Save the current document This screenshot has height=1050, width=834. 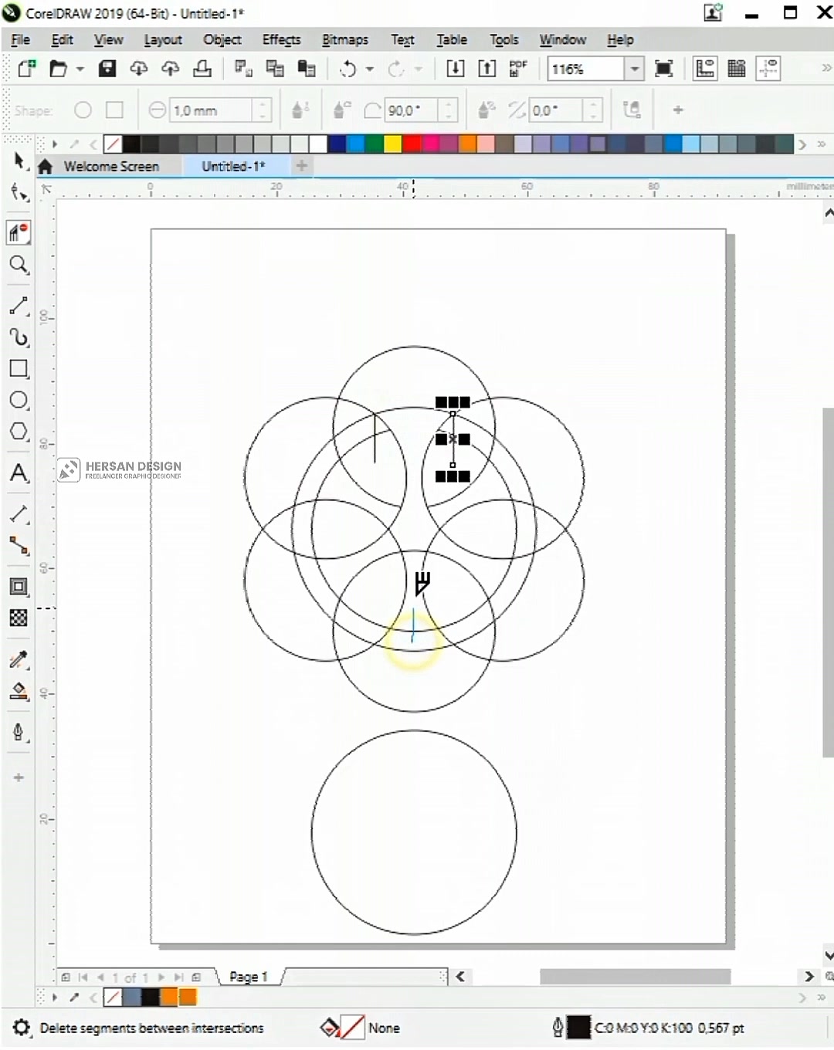[107, 69]
